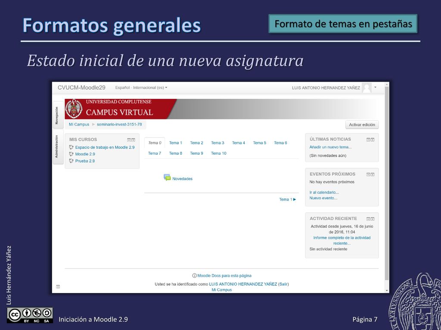Click course icon beside Prueba 2.9
This screenshot has width=441, height=330.
click(x=71, y=161)
